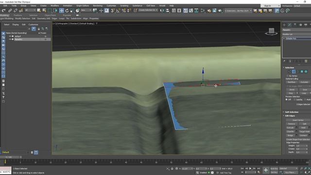
Task: Click the Bind to Space Warp icon
Action: coord(20,11)
